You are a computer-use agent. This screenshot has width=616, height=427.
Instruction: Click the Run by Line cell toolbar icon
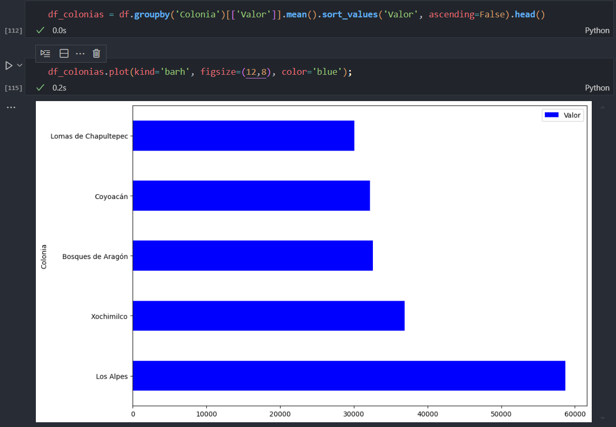45,54
